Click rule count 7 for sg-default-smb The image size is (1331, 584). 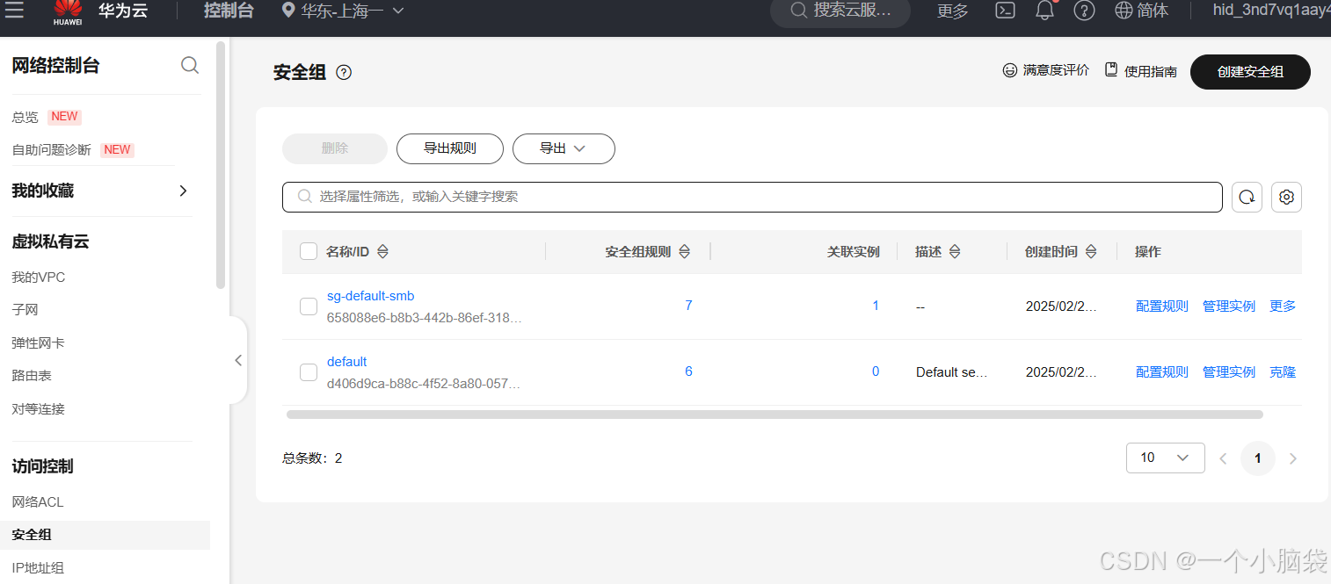[x=688, y=306]
